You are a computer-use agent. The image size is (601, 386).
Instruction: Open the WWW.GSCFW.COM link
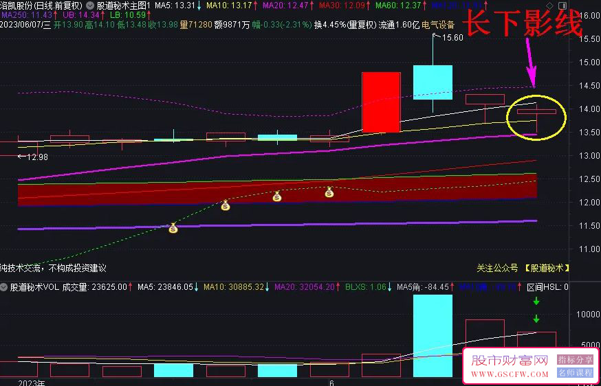click(510, 374)
